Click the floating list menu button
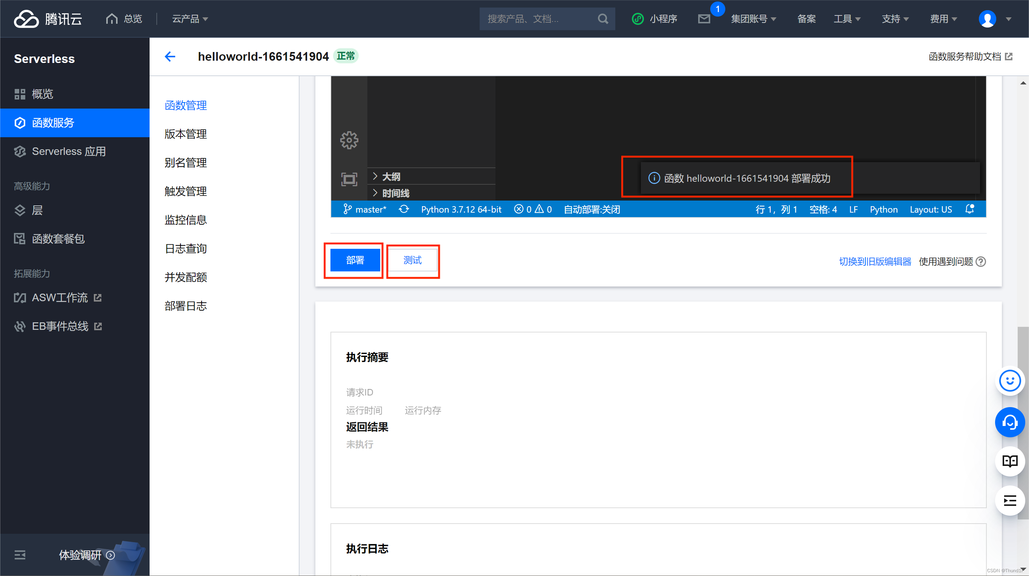 pyautogui.click(x=1010, y=501)
